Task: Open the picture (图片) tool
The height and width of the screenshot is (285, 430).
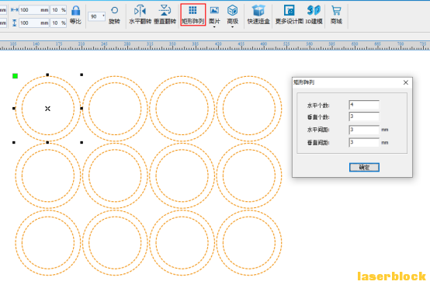Action: 214,15
